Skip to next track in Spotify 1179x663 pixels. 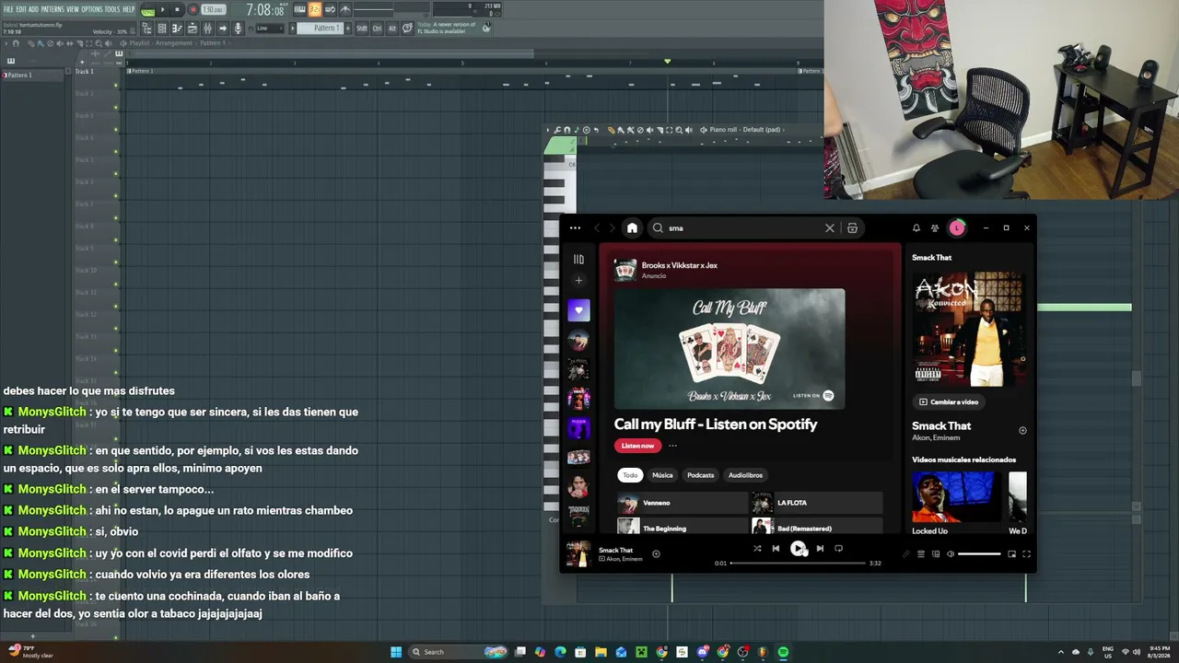[x=820, y=549]
